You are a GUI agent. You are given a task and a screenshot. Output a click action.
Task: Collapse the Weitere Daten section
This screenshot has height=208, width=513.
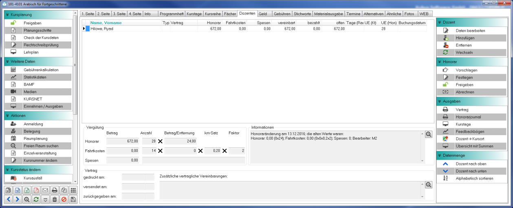(8, 61)
